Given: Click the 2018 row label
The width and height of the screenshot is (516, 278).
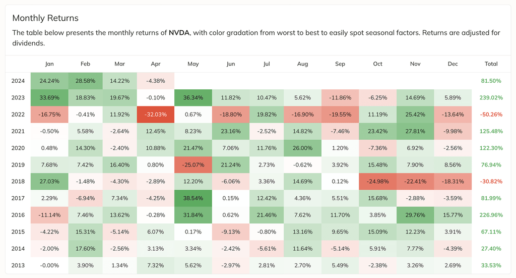Looking at the screenshot, I should (x=17, y=181).
